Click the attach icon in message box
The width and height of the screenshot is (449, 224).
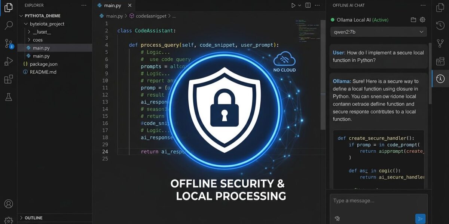click(x=337, y=218)
